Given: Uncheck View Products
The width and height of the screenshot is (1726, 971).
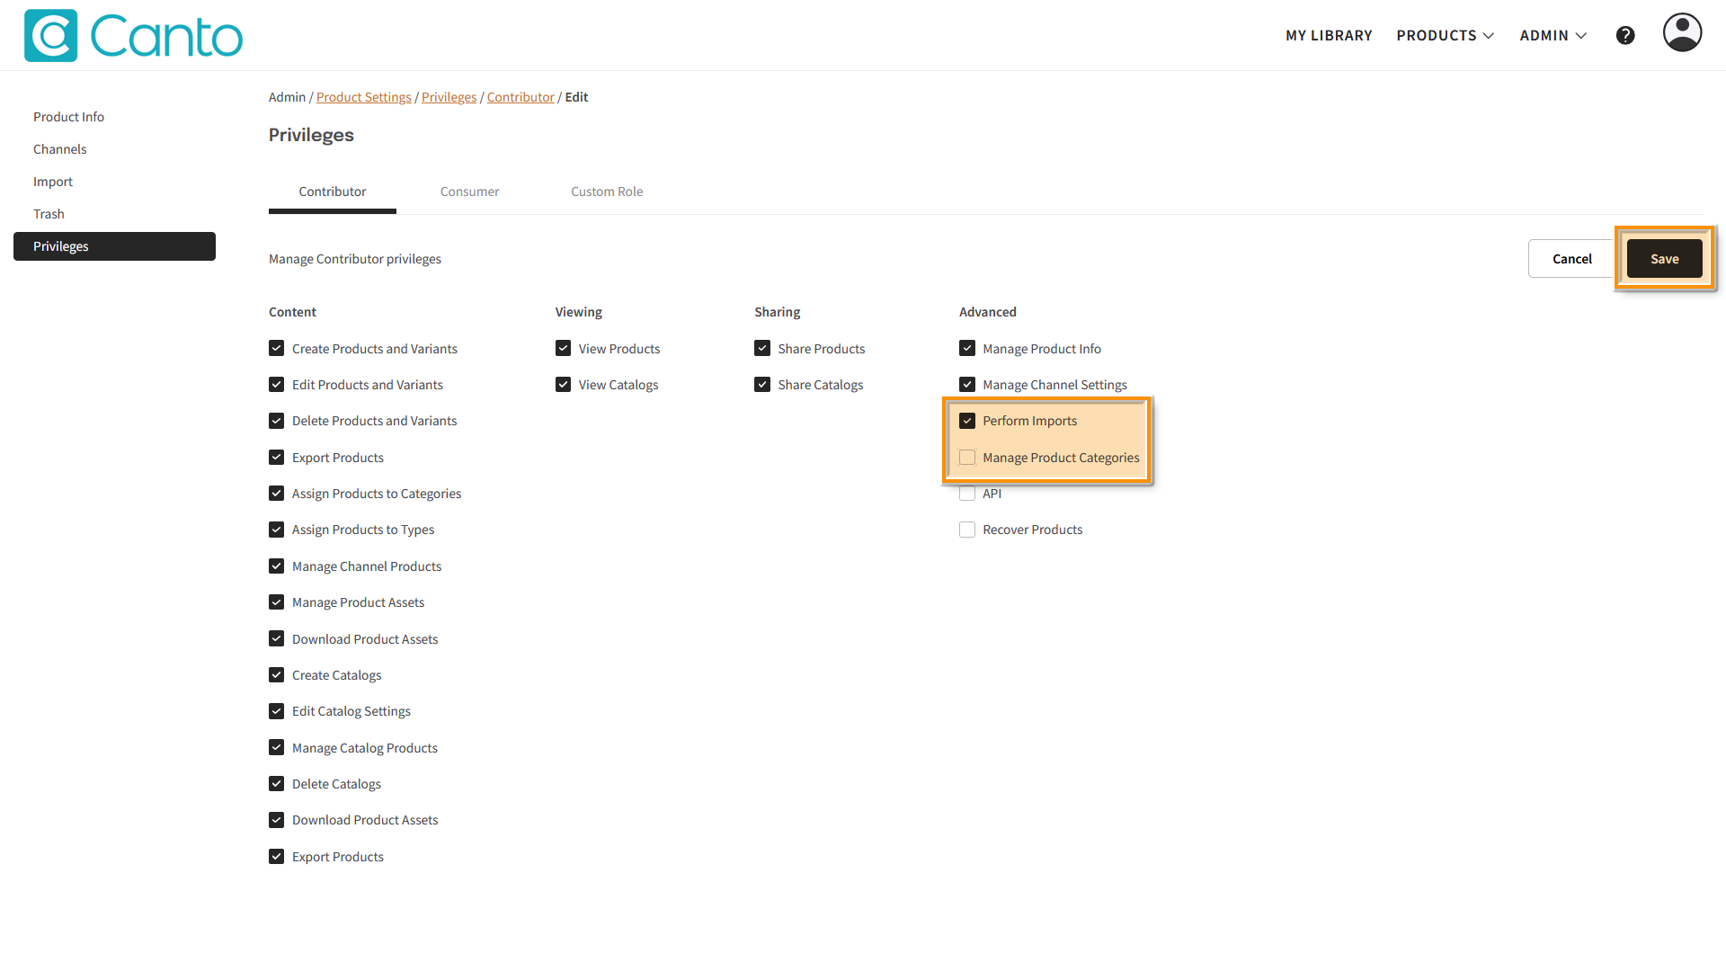Looking at the screenshot, I should pos(564,349).
